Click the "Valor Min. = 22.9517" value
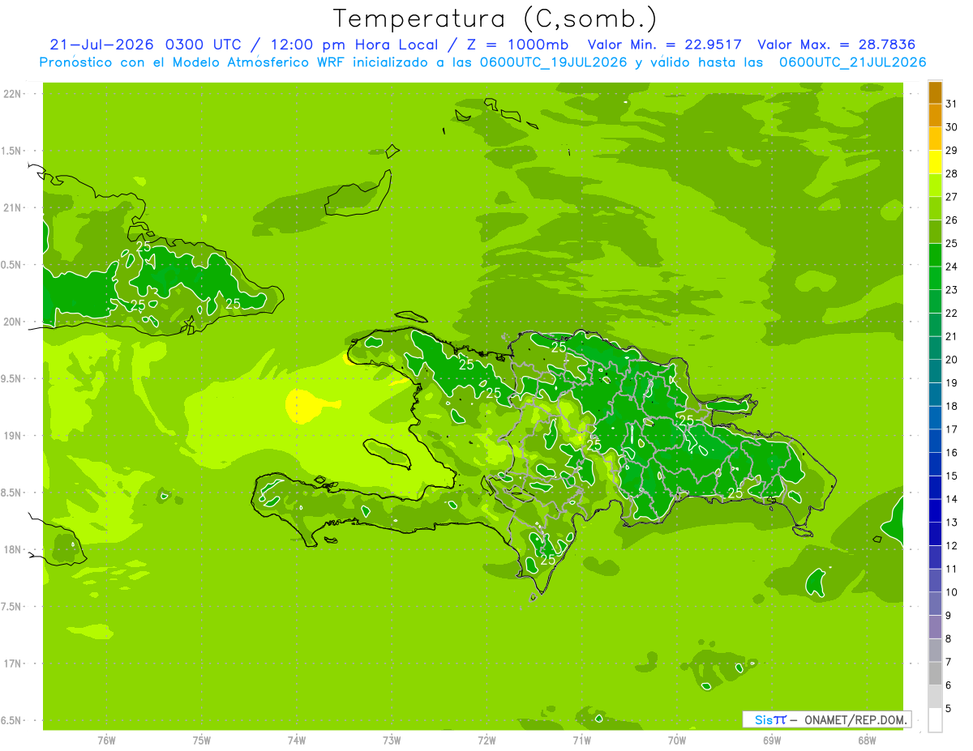 [x=664, y=45]
